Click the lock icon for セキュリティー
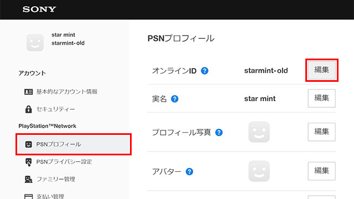354x199 pixels. tap(28, 109)
